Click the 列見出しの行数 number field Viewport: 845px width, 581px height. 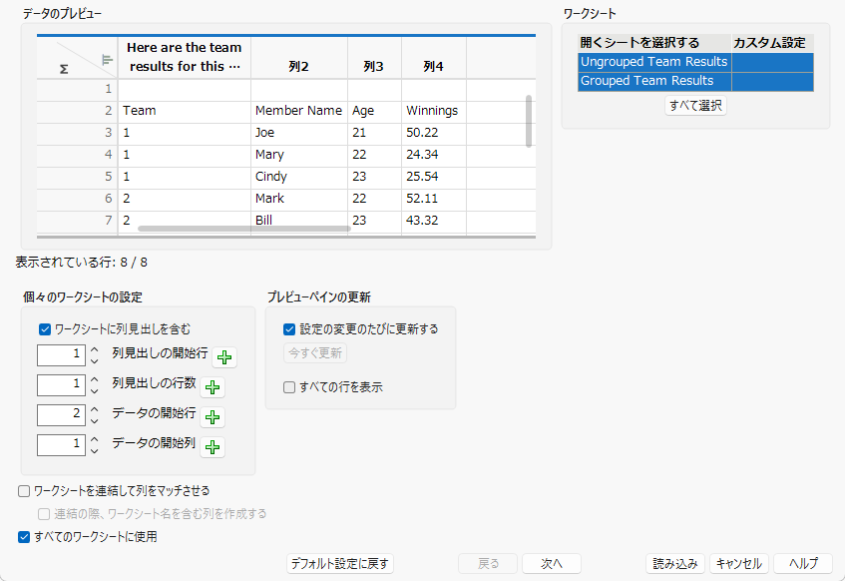(x=61, y=385)
